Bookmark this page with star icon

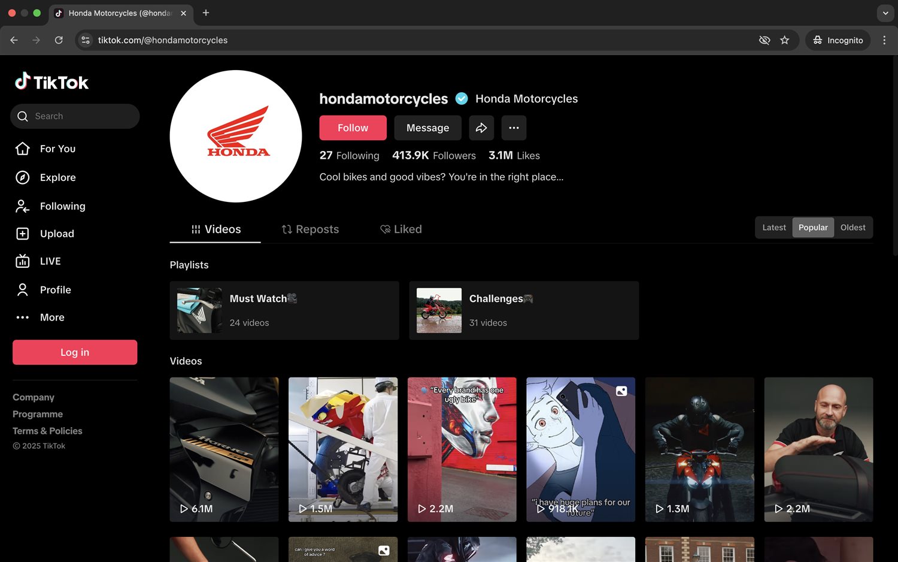[785, 40]
